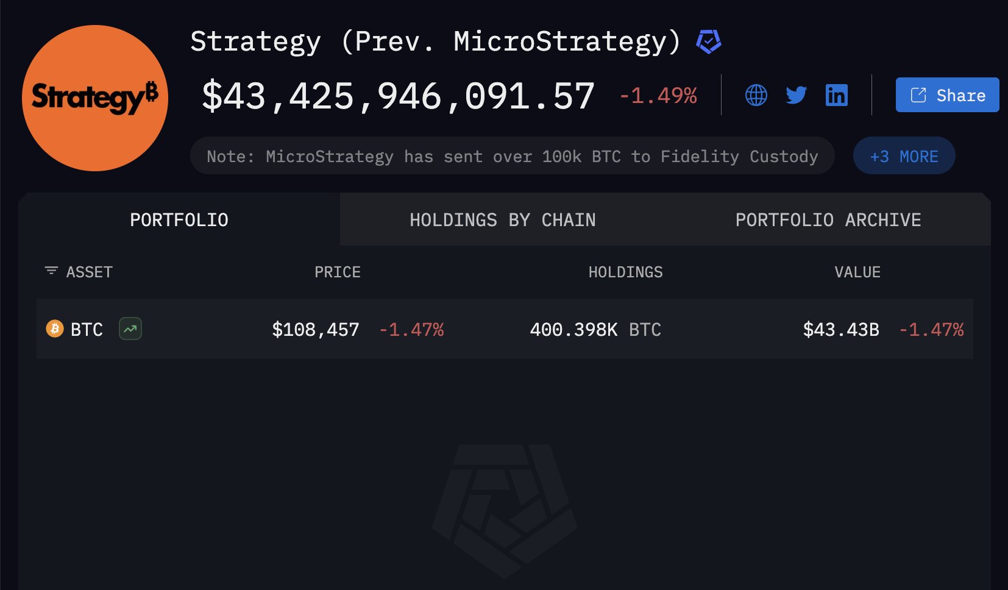Switch to the PORTFOLIO tab
Viewport: 1008px width, 590px height.
click(x=179, y=220)
